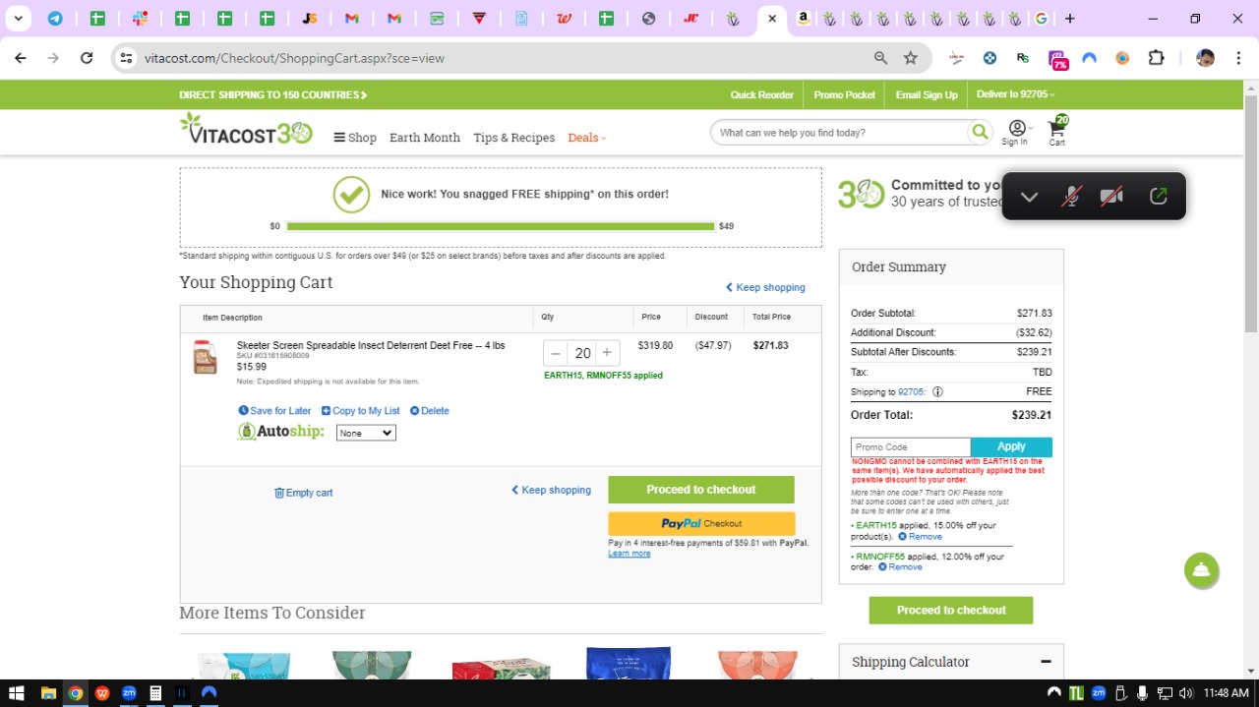Viewport: 1259px width, 707px height.
Task: Open the Quick Reorder link
Action: point(761,95)
